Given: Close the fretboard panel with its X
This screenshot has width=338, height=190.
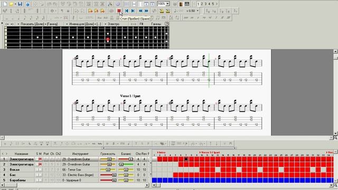Looking at the screenshot, I should (2, 23).
